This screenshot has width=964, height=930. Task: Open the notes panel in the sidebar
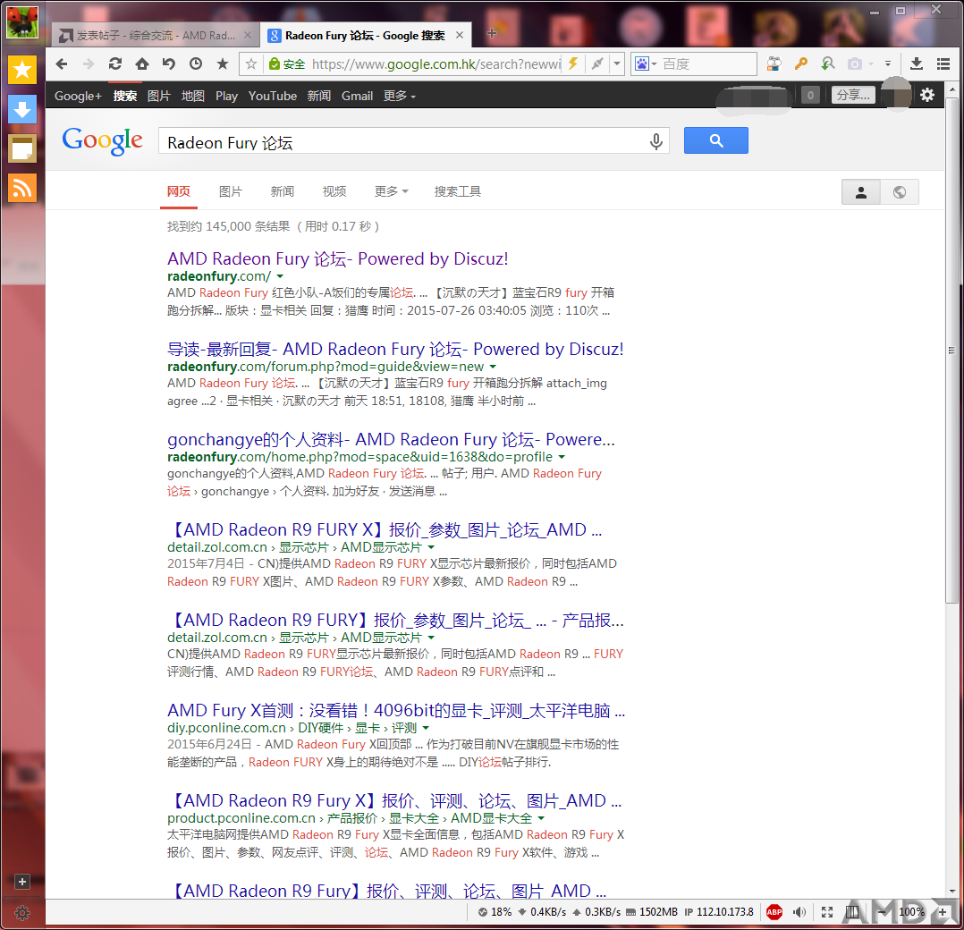click(22, 148)
